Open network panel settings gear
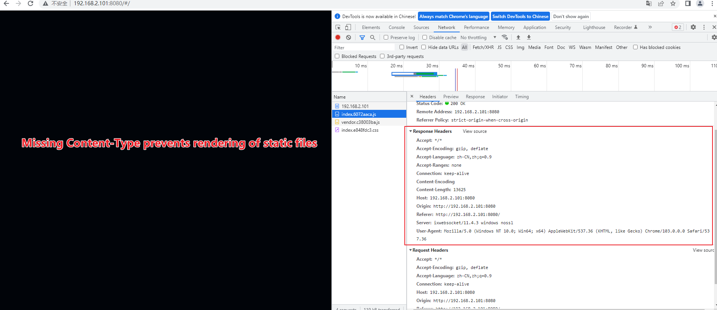Viewport: 717px width, 310px height. (x=714, y=37)
